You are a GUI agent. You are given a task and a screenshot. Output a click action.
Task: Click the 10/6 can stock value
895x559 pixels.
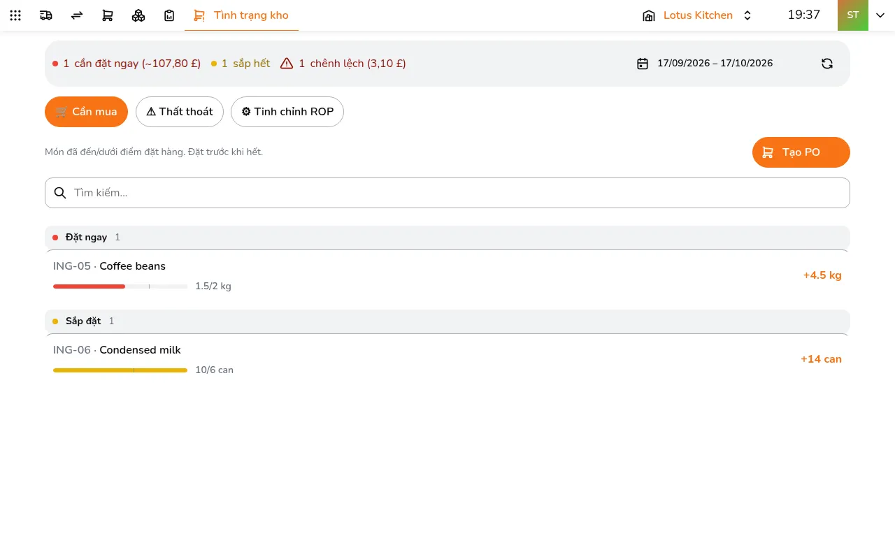pos(215,370)
